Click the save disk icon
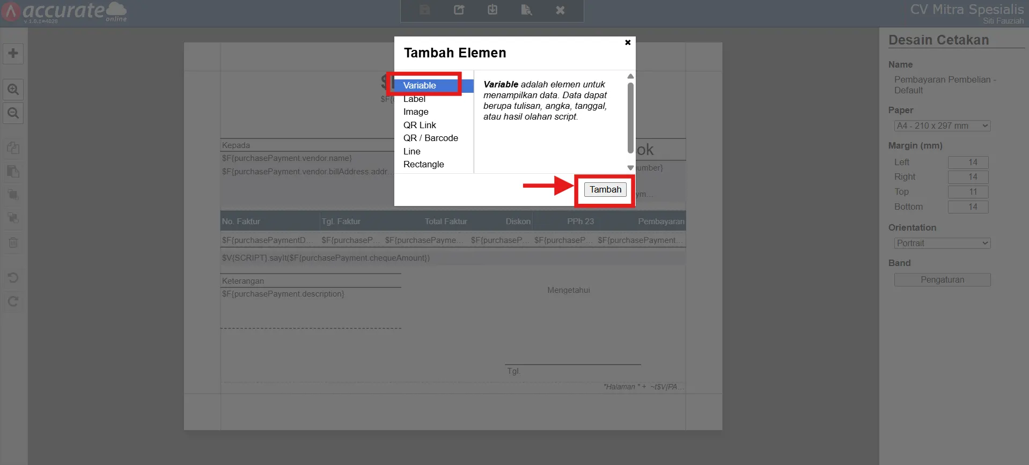 point(425,10)
